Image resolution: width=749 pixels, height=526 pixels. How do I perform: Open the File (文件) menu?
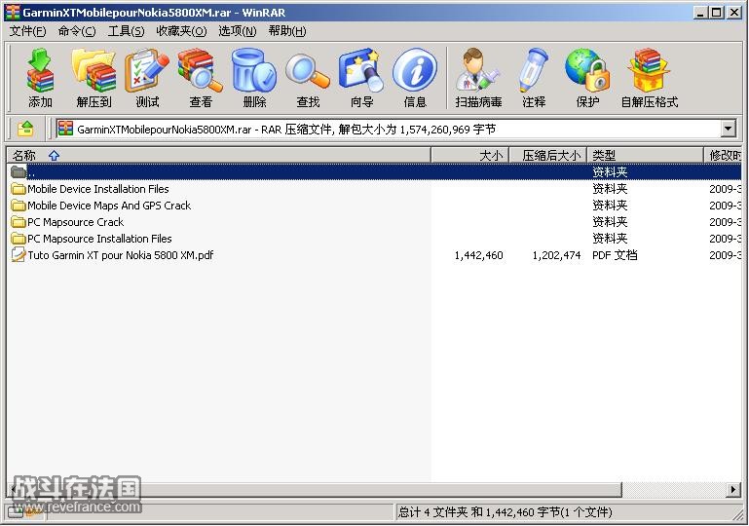[x=27, y=31]
